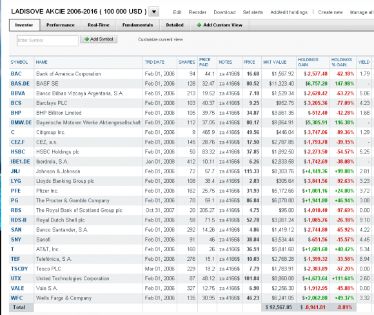Click Customize current view link
Screen dimensions: 374x315
(x=161, y=39)
